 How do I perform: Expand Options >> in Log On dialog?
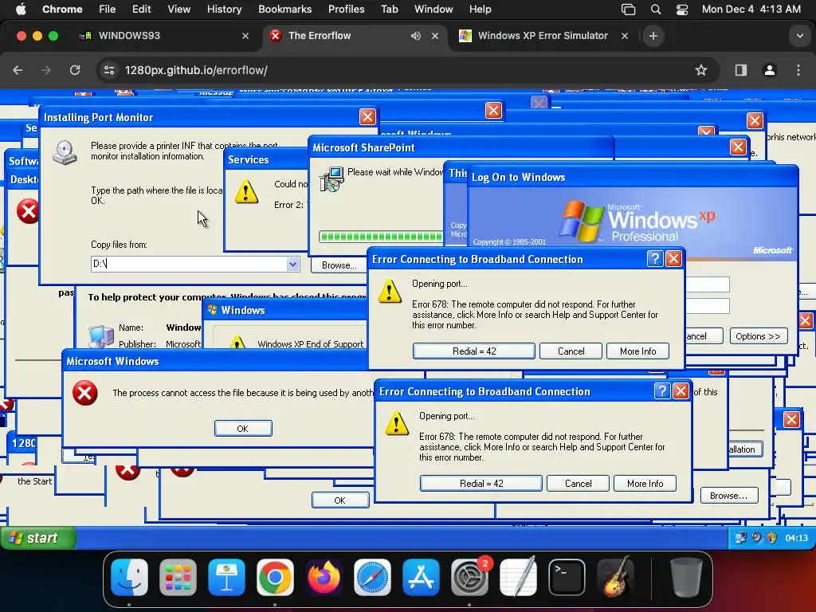pyautogui.click(x=759, y=336)
